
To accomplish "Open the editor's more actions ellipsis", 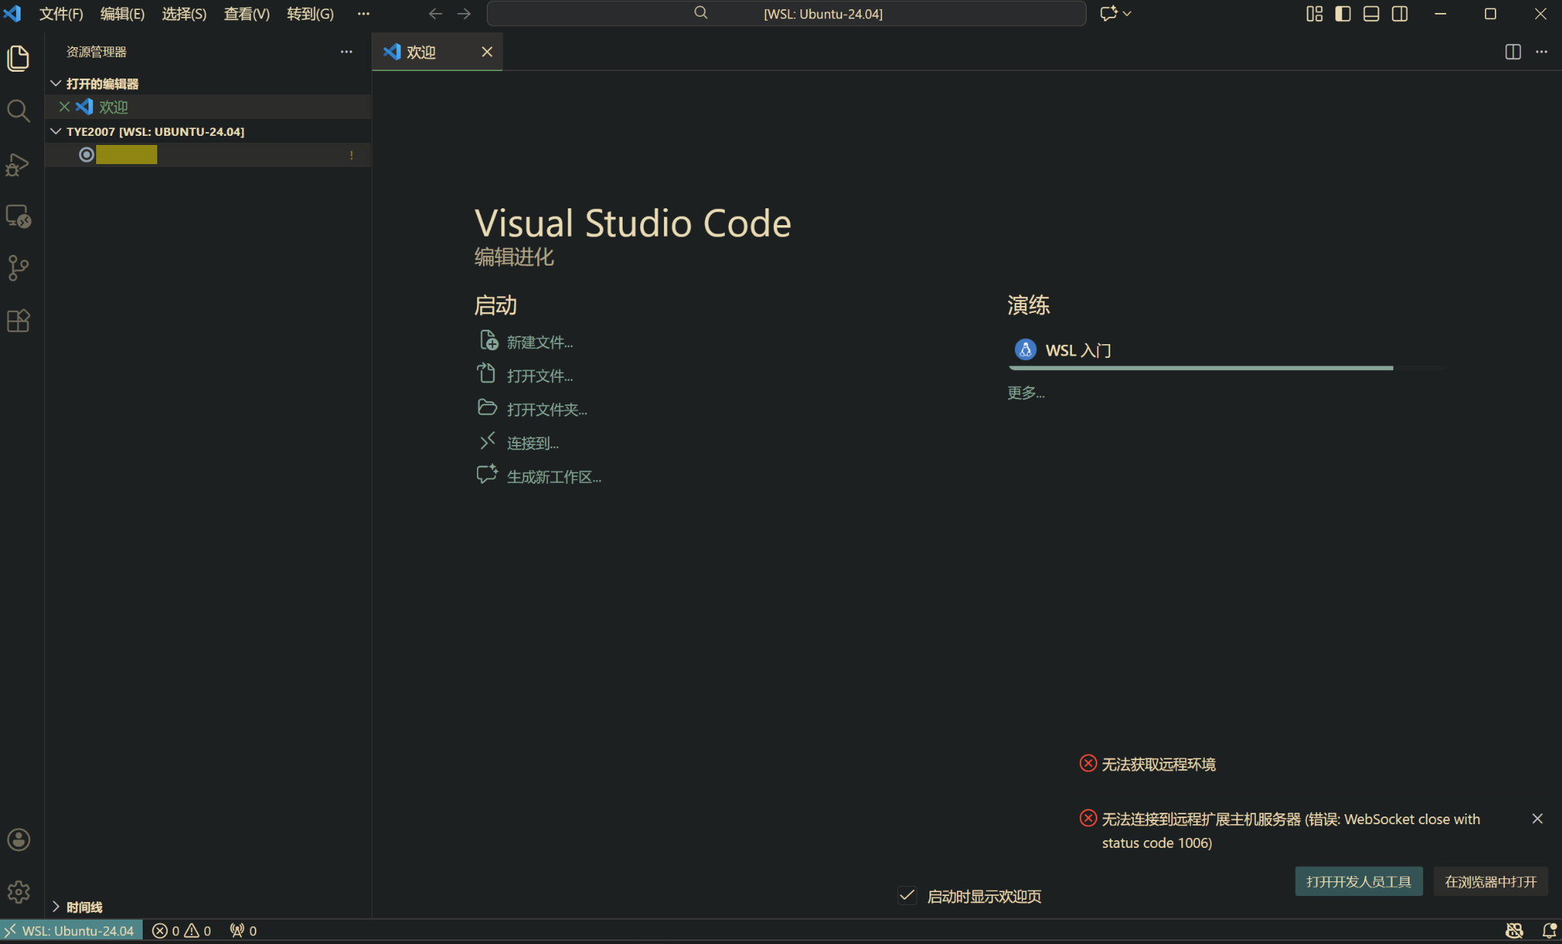I will coord(1541,52).
